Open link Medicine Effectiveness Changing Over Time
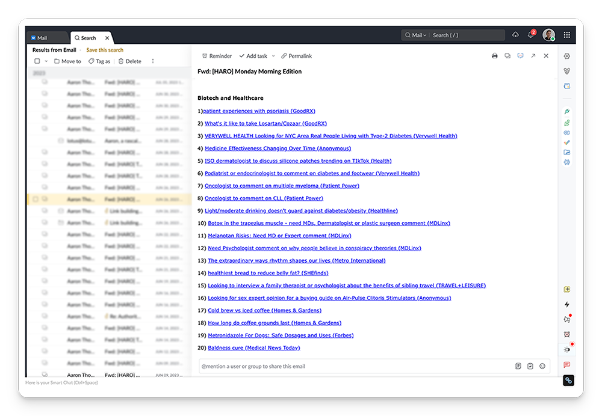Screen dimensions: 602x416 (x=278, y=148)
